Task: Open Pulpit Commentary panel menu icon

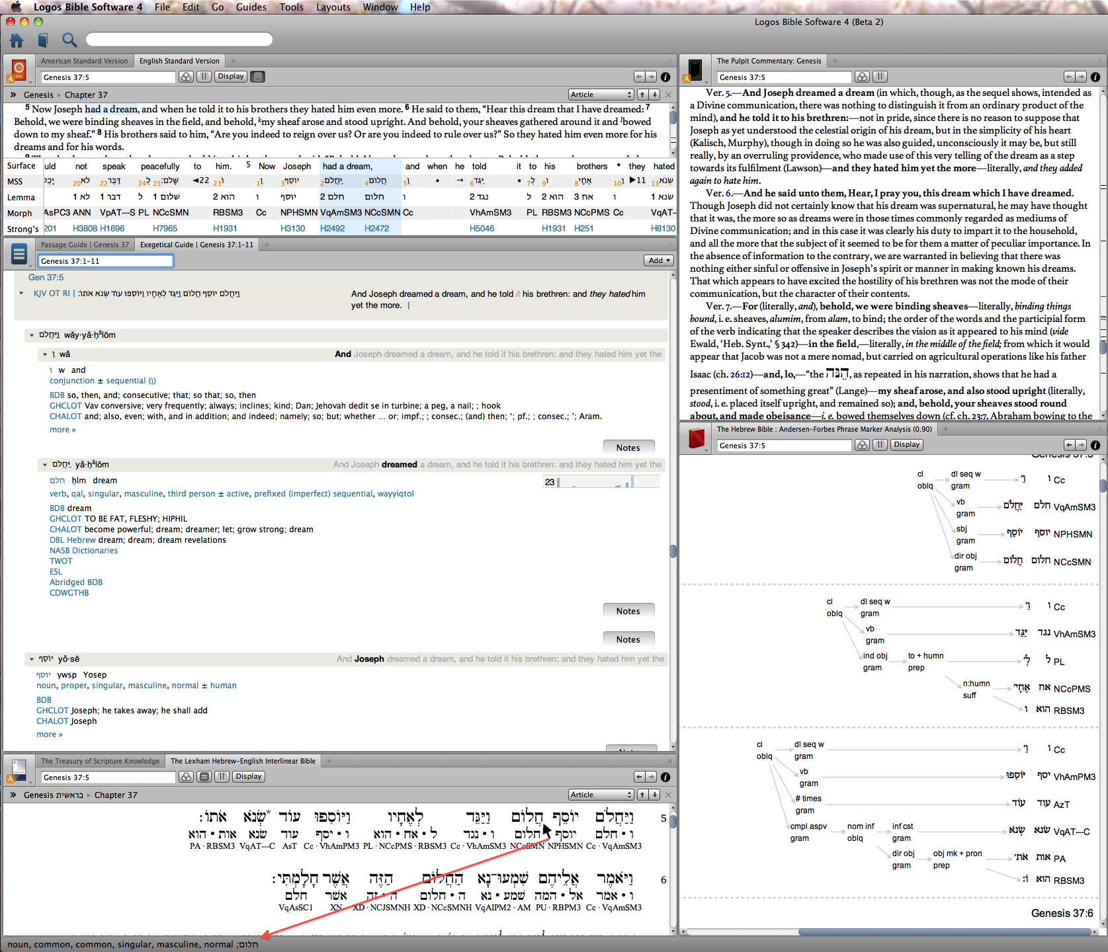Action: (x=695, y=71)
